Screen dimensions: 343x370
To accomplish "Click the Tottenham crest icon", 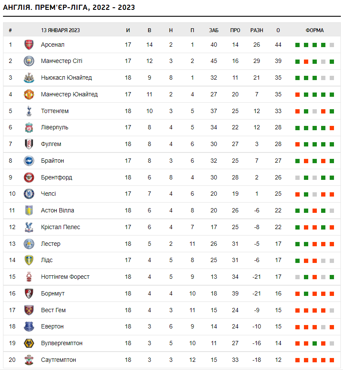I will (x=29, y=111).
